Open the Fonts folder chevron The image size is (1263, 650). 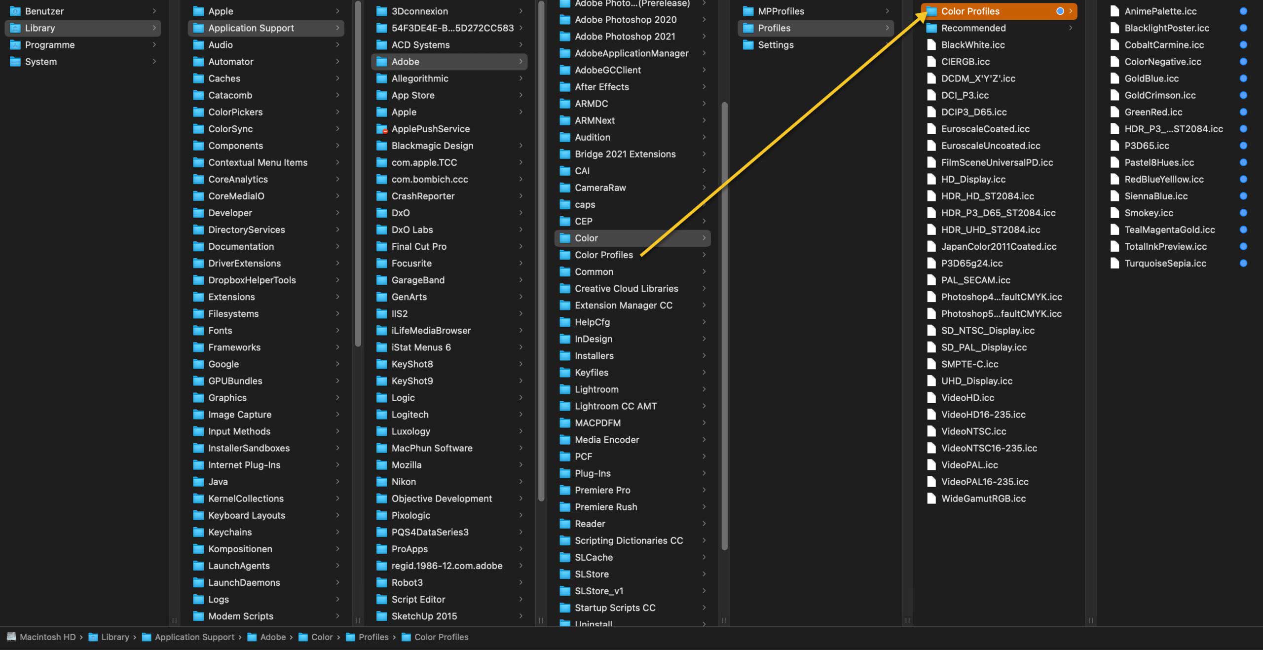click(337, 330)
